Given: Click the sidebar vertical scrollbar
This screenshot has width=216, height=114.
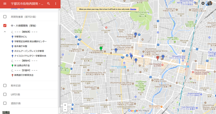Looking at the screenshot, I should click(x=59, y=66).
